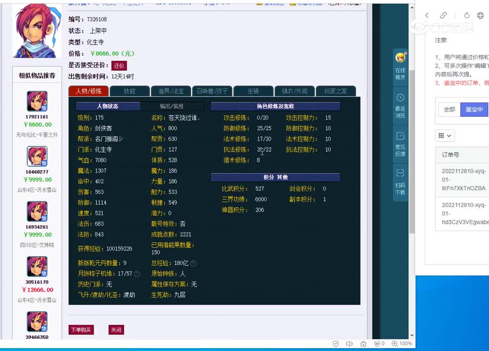Image resolution: width=489 pixels, height=351 pixels.
Task: Click the page scrollbar down arrow
Action: click(412, 335)
